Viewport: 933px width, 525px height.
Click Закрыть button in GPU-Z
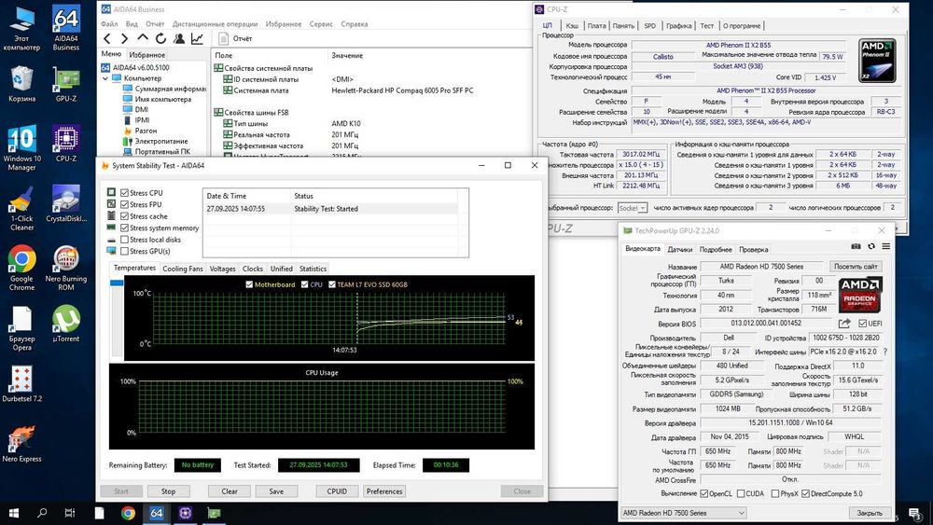pyautogui.click(x=870, y=513)
